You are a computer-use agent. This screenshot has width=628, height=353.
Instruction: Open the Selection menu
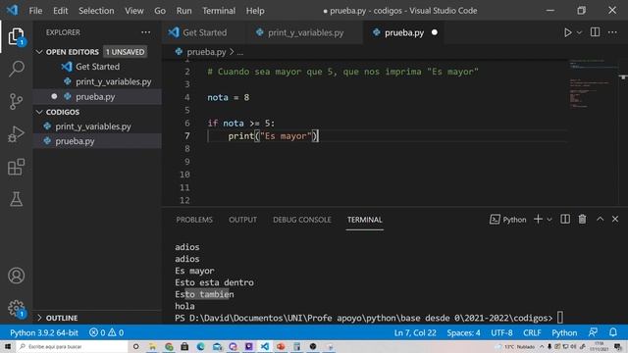click(x=96, y=11)
